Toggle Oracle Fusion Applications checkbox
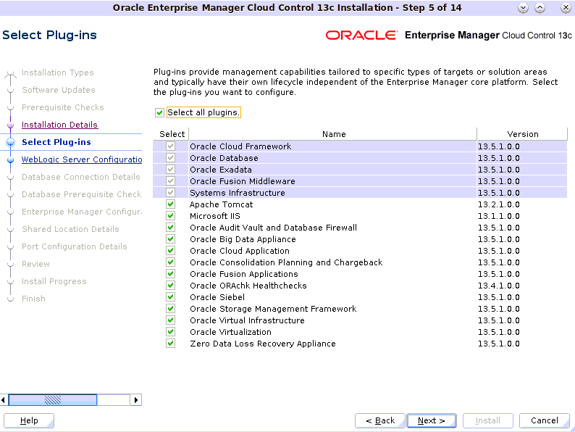 point(170,274)
